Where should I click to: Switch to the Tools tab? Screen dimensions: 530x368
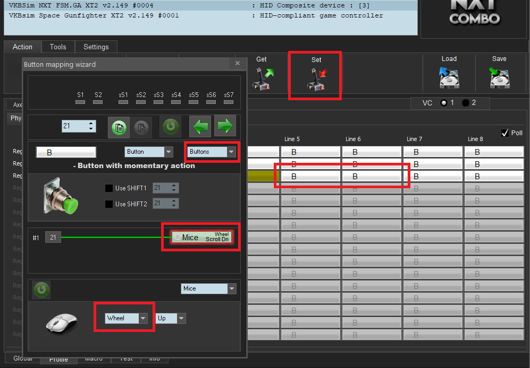[x=58, y=47]
